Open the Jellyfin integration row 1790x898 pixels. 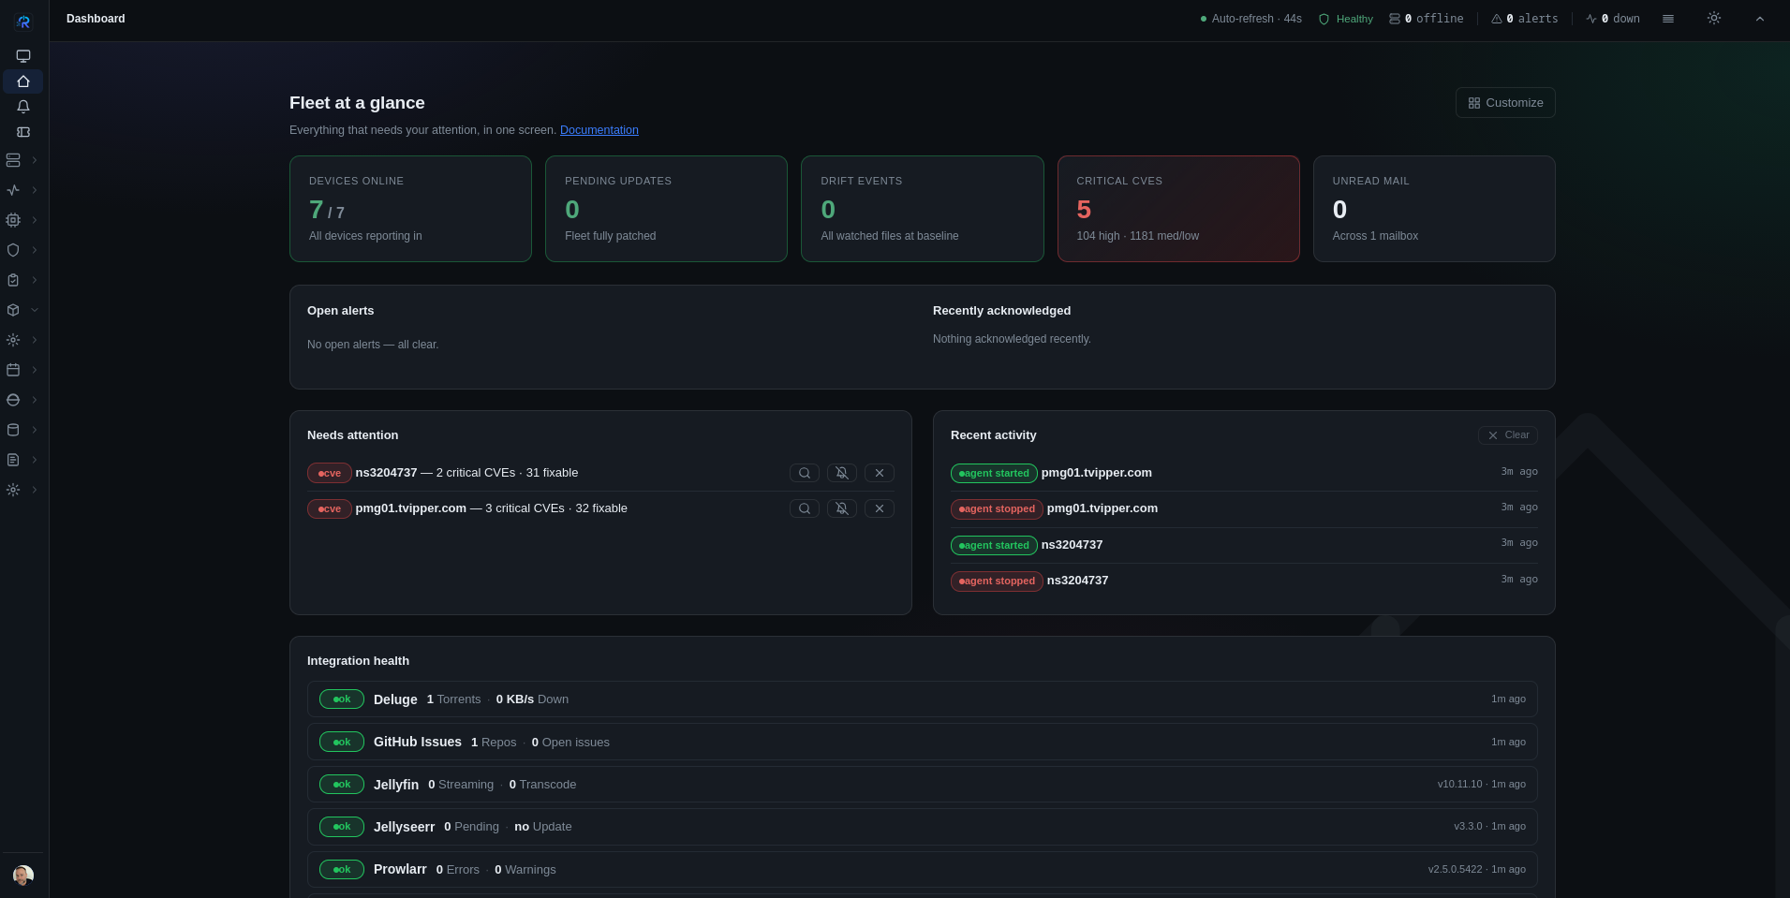coord(923,785)
